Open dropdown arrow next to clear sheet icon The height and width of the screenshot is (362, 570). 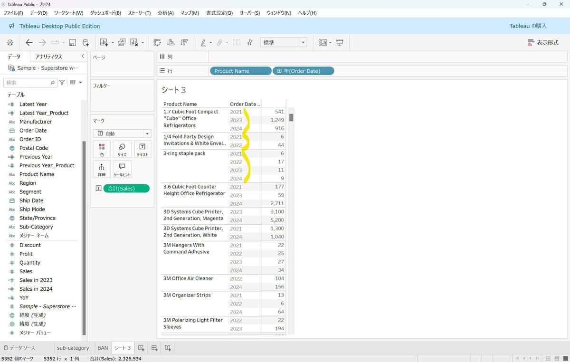tap(142, 43)
